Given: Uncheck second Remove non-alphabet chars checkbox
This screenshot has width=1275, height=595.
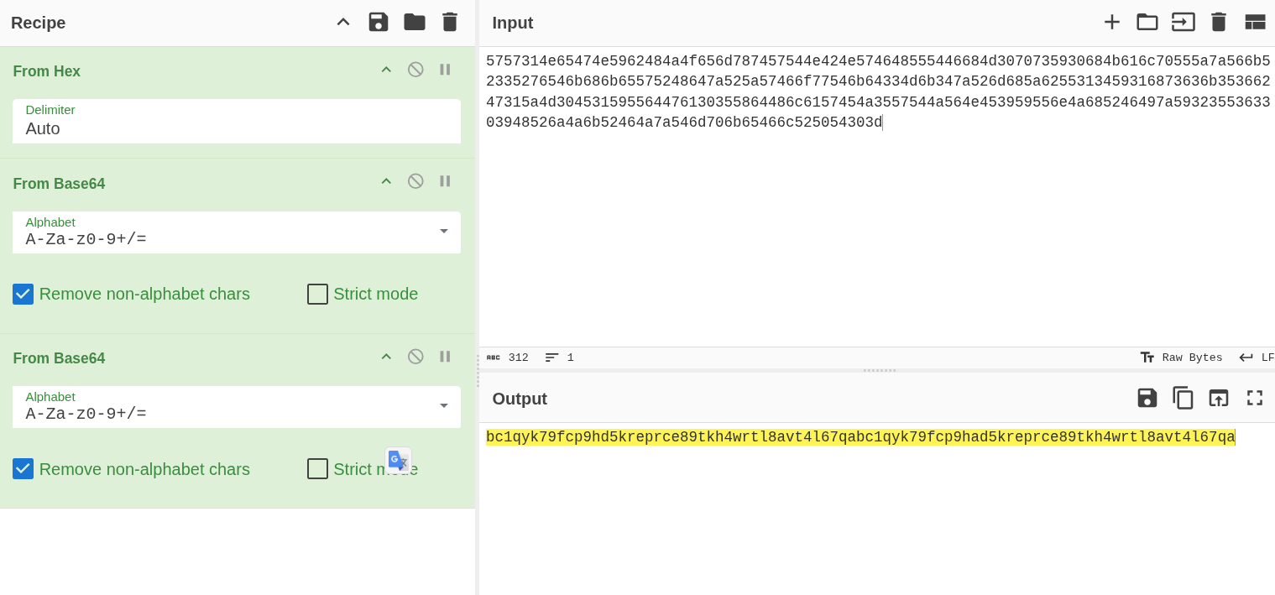Looking at the screenshot, I should coord(24,469).
